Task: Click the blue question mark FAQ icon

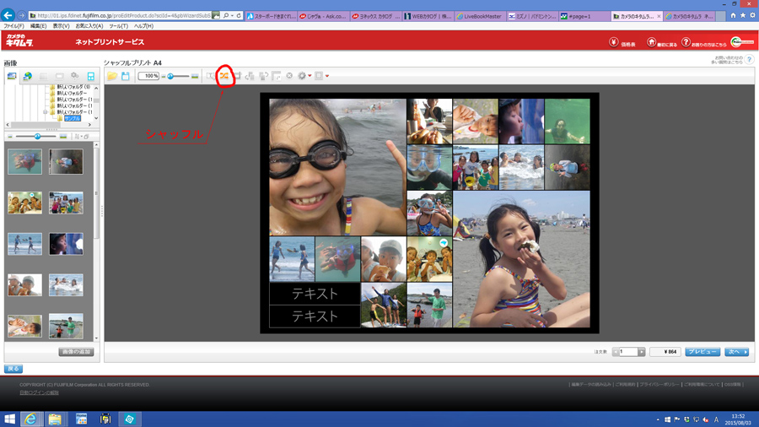Action: pos(749,60)
